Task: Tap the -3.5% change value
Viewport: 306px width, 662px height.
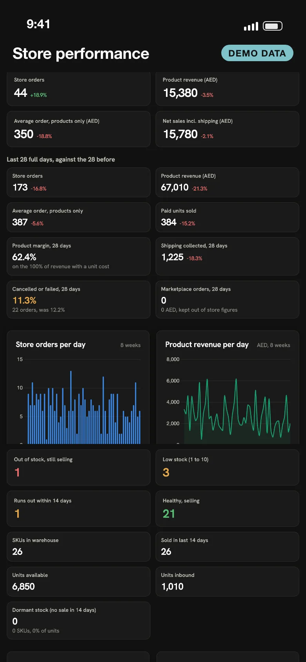Action: [207, 95]
